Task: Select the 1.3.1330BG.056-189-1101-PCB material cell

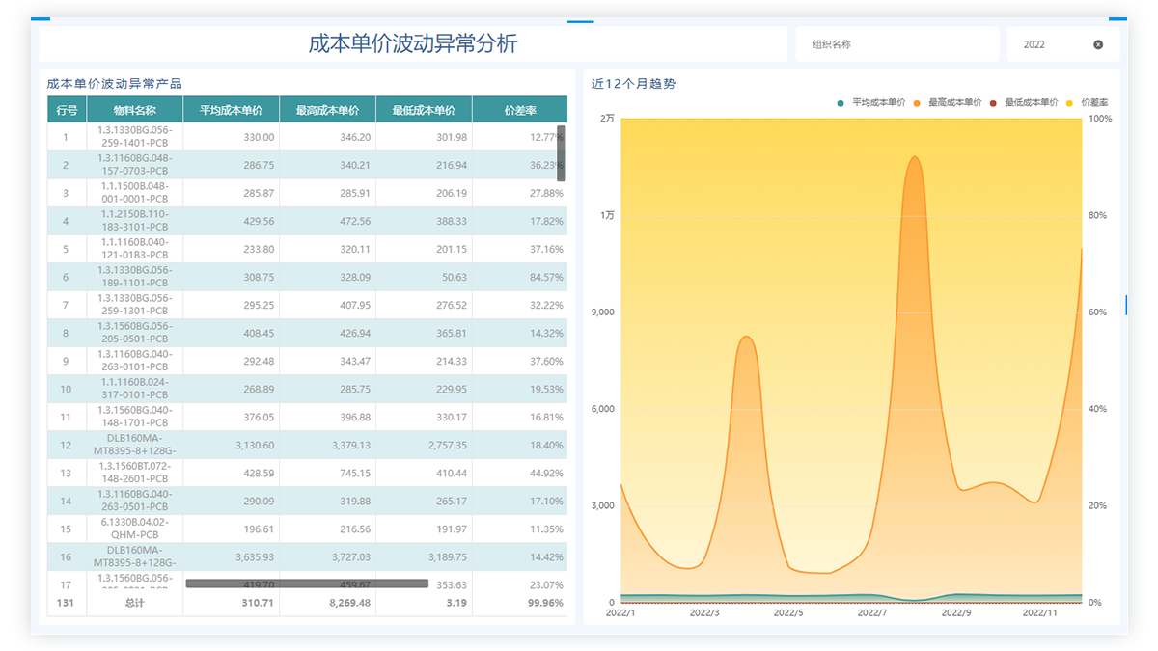Action: pyautogui.click(x=134, y=277)
